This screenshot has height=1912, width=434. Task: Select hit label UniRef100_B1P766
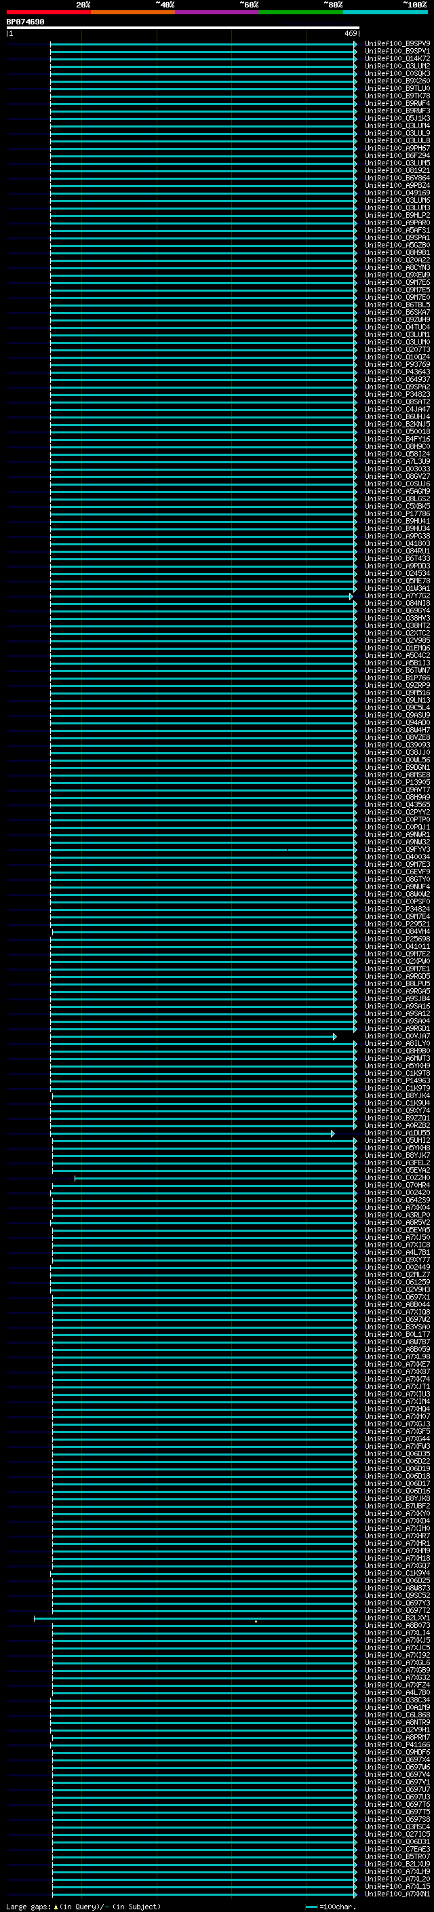[x=397, y=678]
